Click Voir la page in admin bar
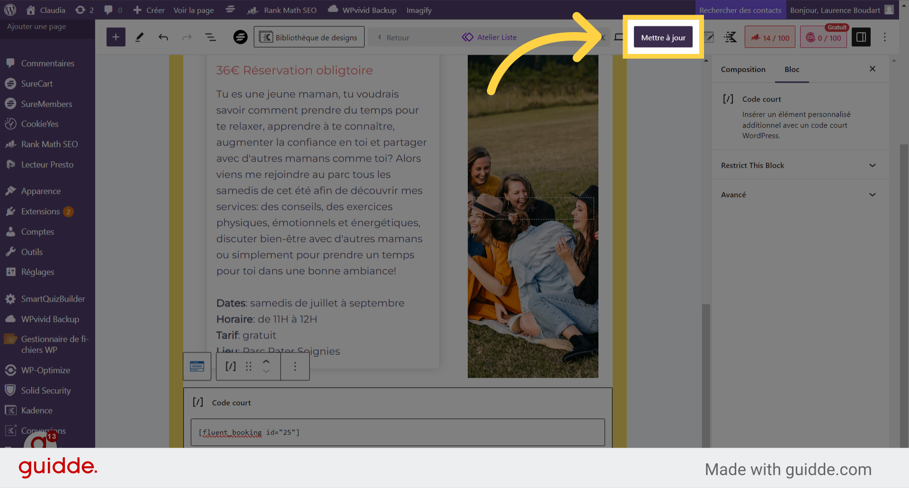Screen dimensions: 909x488 coord(193,10)
